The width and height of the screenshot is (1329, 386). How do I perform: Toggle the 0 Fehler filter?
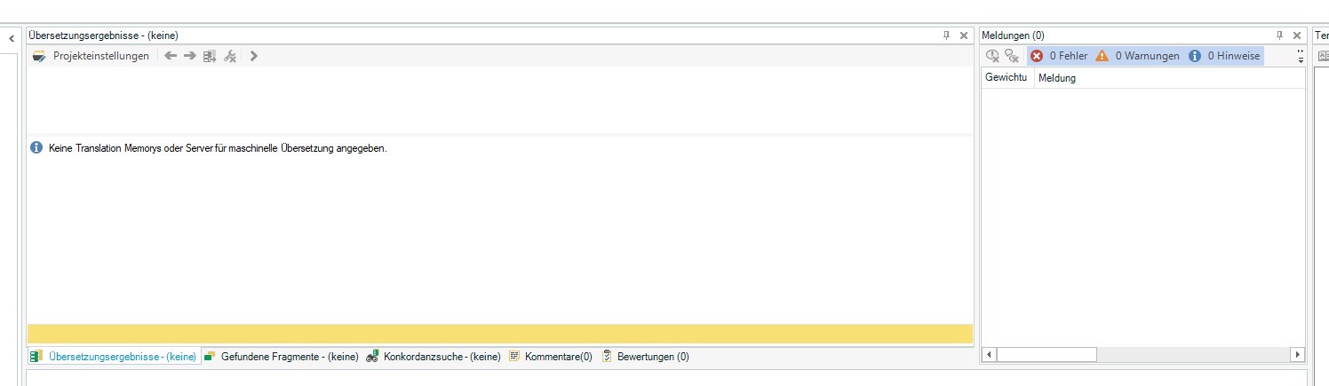1059,56
